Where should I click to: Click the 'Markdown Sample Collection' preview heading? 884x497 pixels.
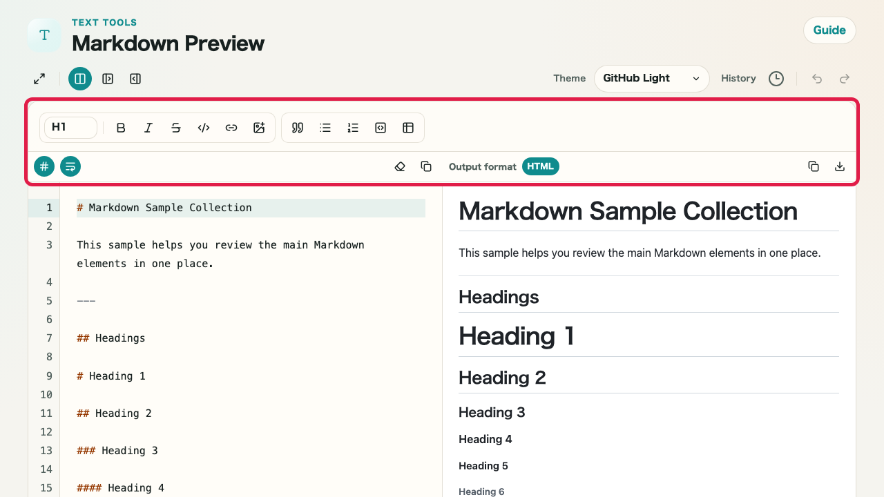[x=628, y=211]
